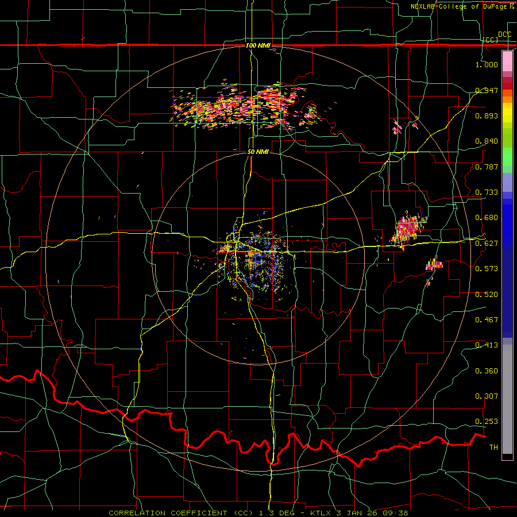Screen dimensions: 517x517
Task: Click the 100 NMI range ring label
Action: tap(258, 45)
